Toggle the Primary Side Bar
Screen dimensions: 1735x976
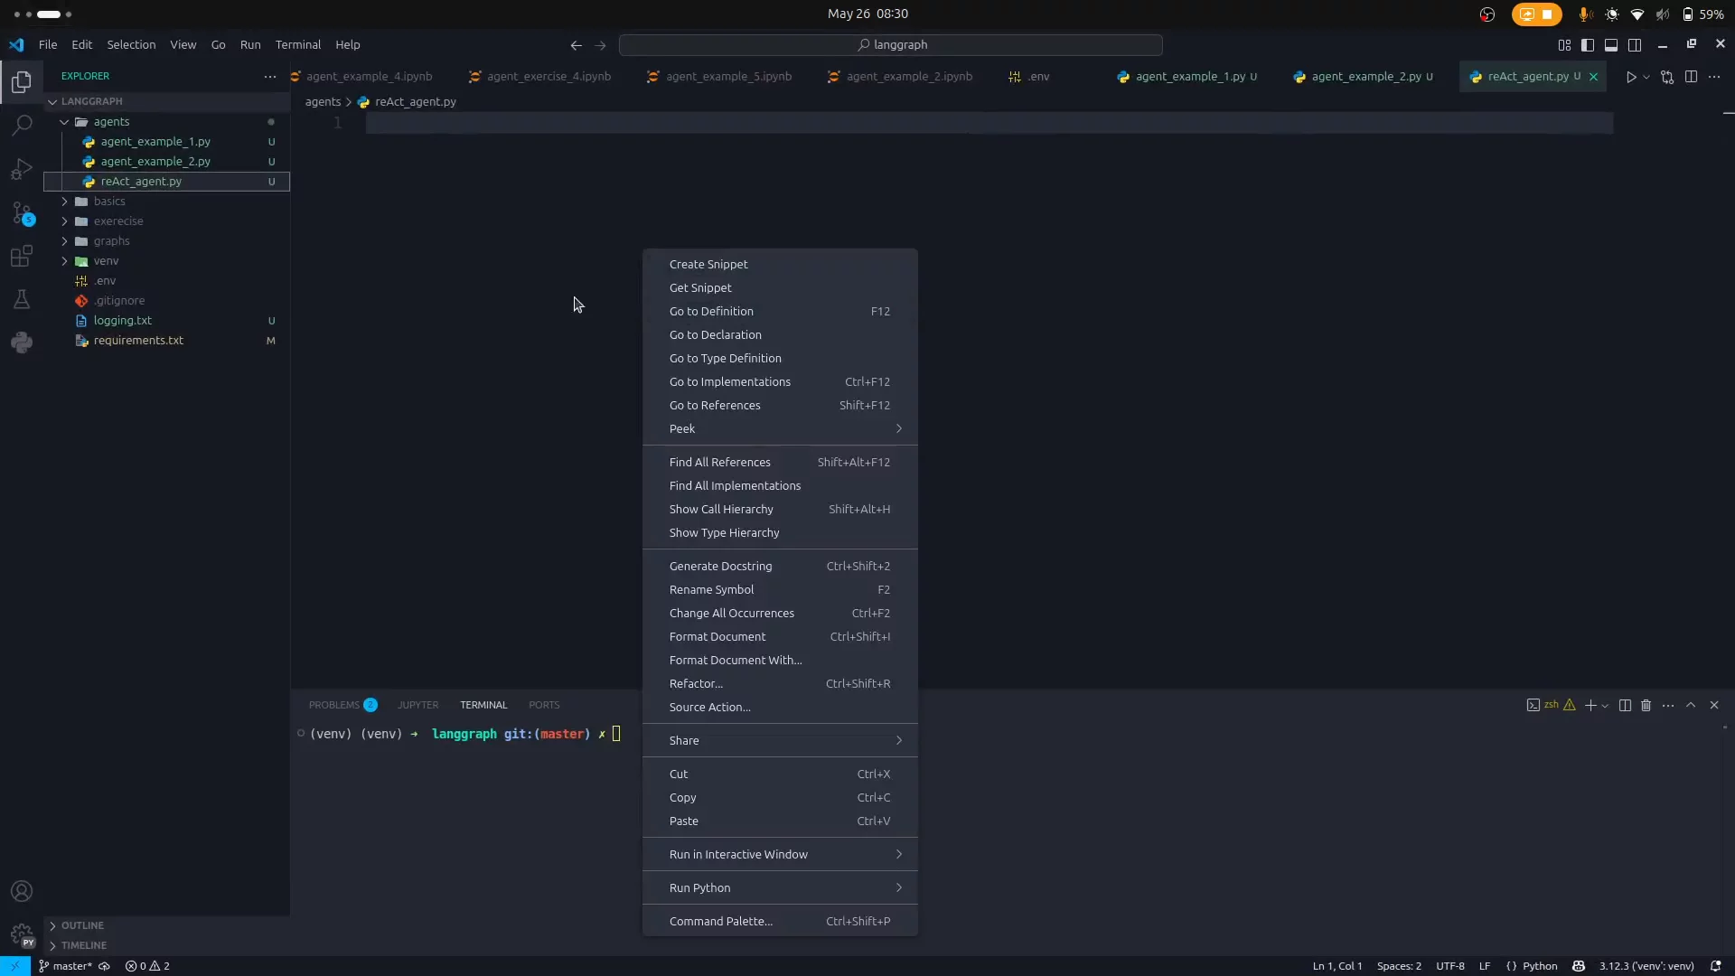(x=1588, y=45)
